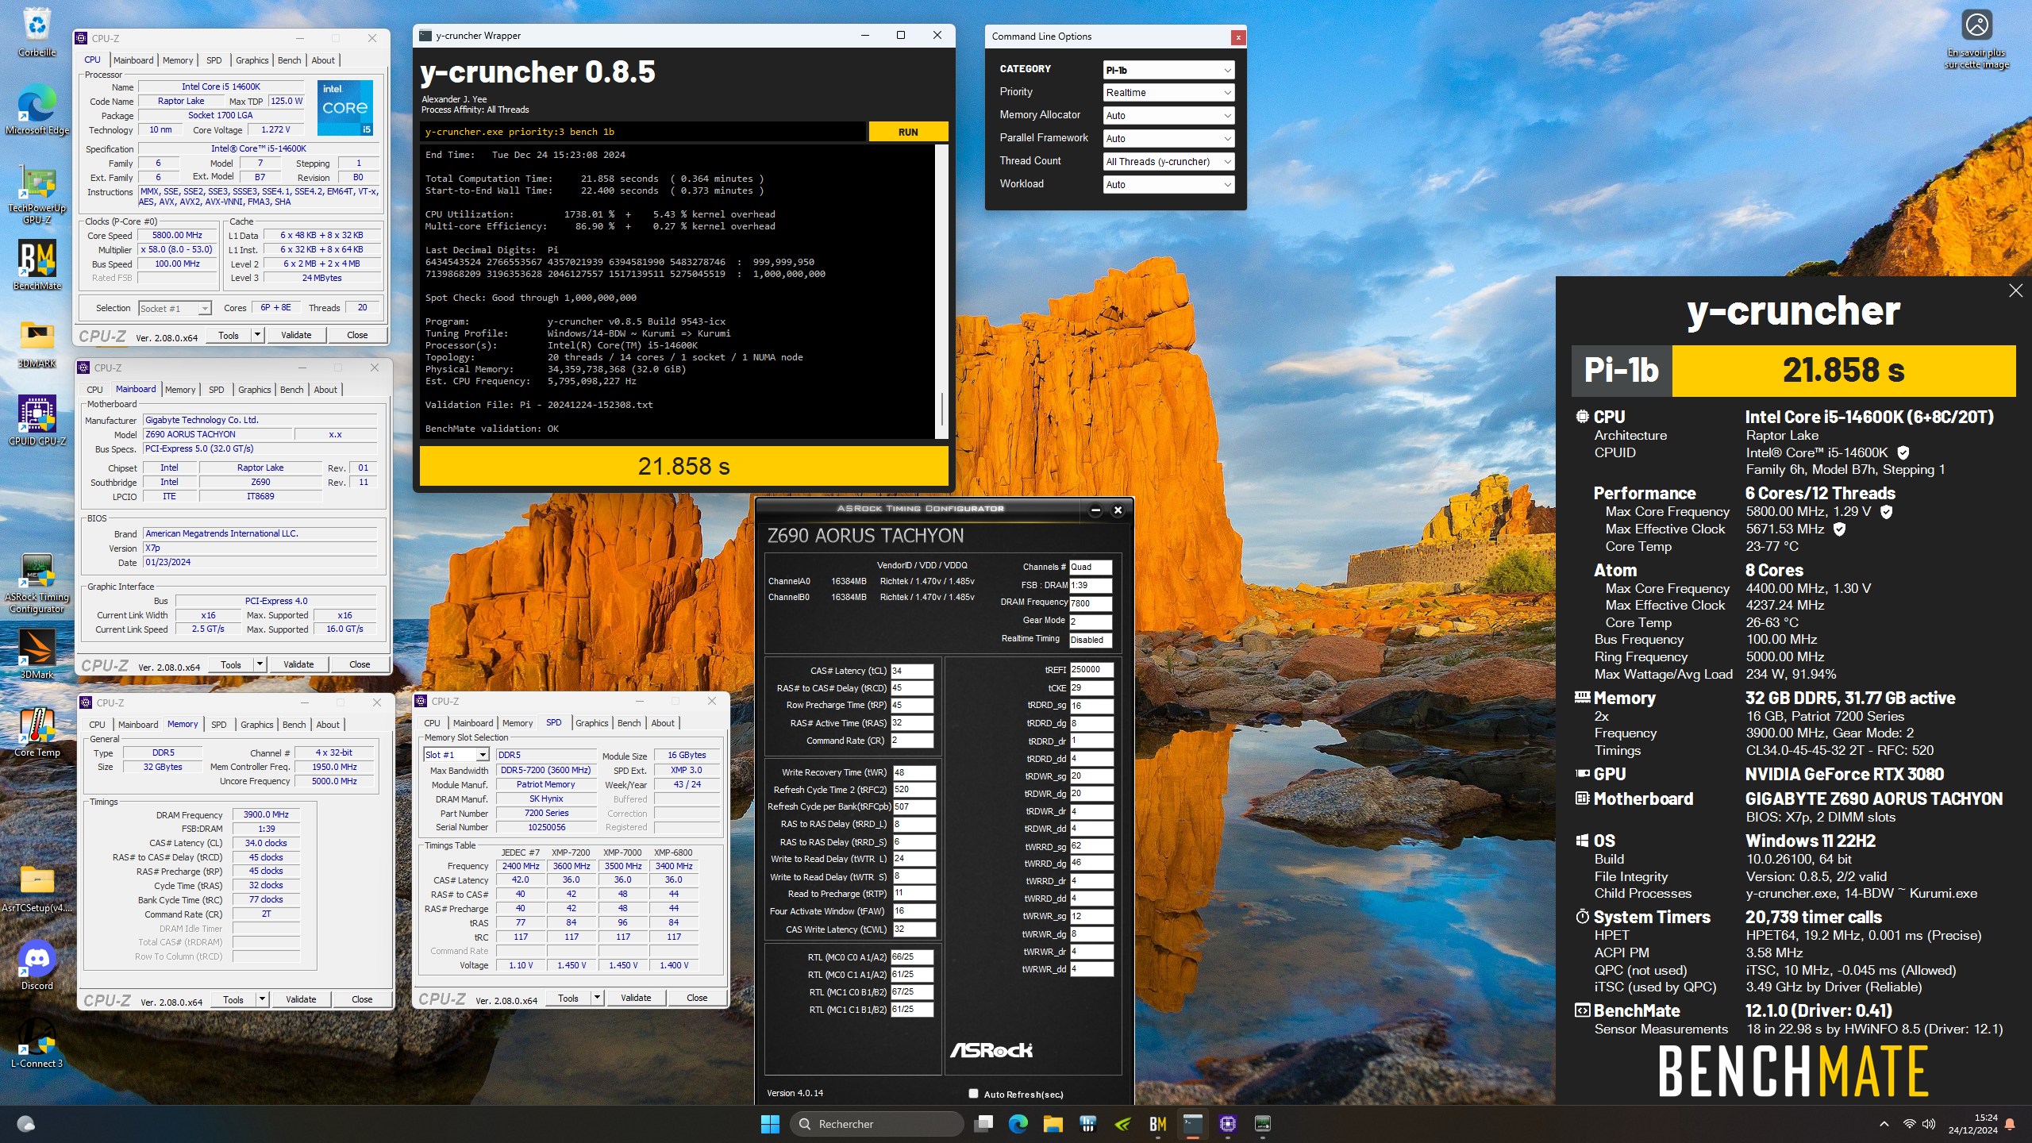
Task: Minimize the ASRock Timing Configurator window
Action: (x=1095, y=510)
